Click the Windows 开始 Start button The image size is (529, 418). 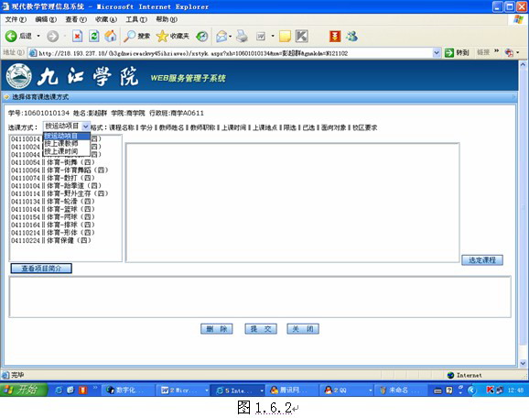[21, 390]
